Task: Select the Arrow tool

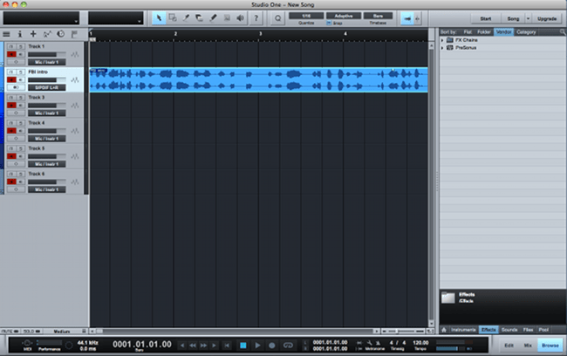Action: 159,18
